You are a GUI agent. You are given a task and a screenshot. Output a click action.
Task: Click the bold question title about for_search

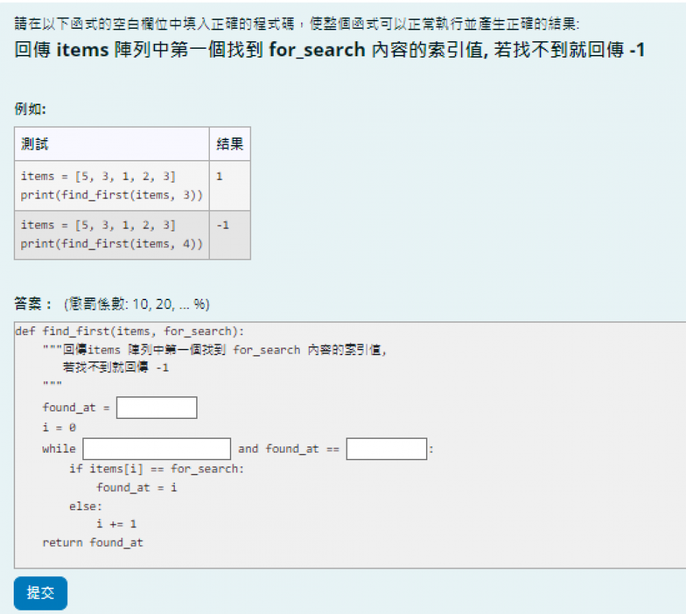coord(329,50)
